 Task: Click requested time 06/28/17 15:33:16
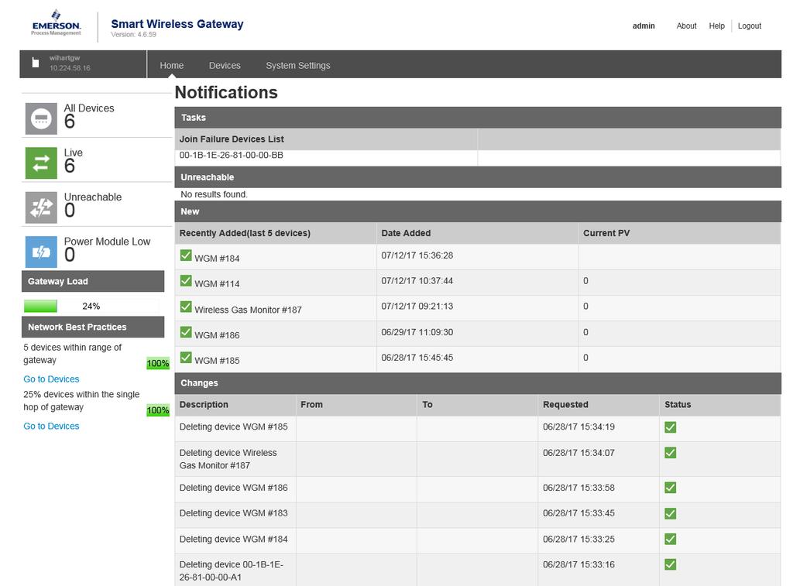click(x=579, y=564)
